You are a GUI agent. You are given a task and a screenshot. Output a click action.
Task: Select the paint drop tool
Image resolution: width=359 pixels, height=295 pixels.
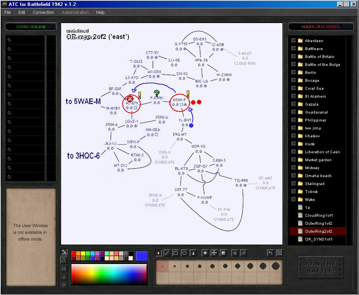193,253
